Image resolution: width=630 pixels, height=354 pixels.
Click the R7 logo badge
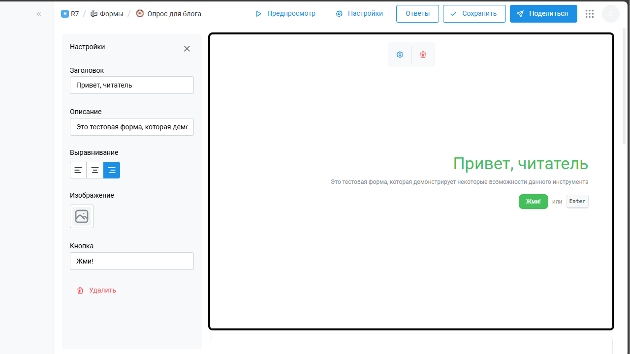tap(65, 14)
